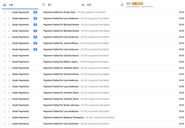Click the 新 badge in Emily Clark row
The width and height of the screenshot is (185, 128).
tap(35, 12)
